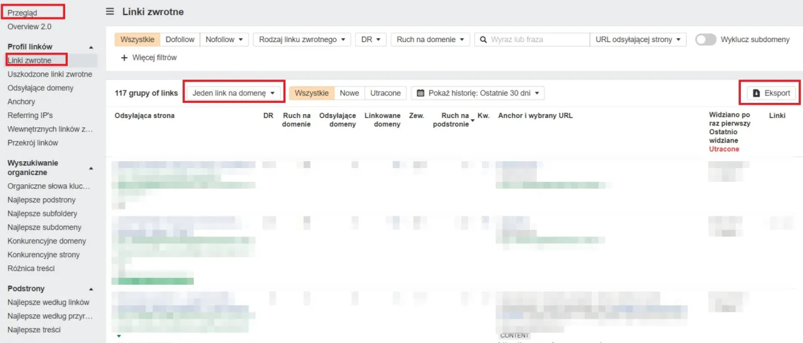This screenshot has width=803, height=343.
Task: Click the Eksport file icon
Action: [757, 93]
